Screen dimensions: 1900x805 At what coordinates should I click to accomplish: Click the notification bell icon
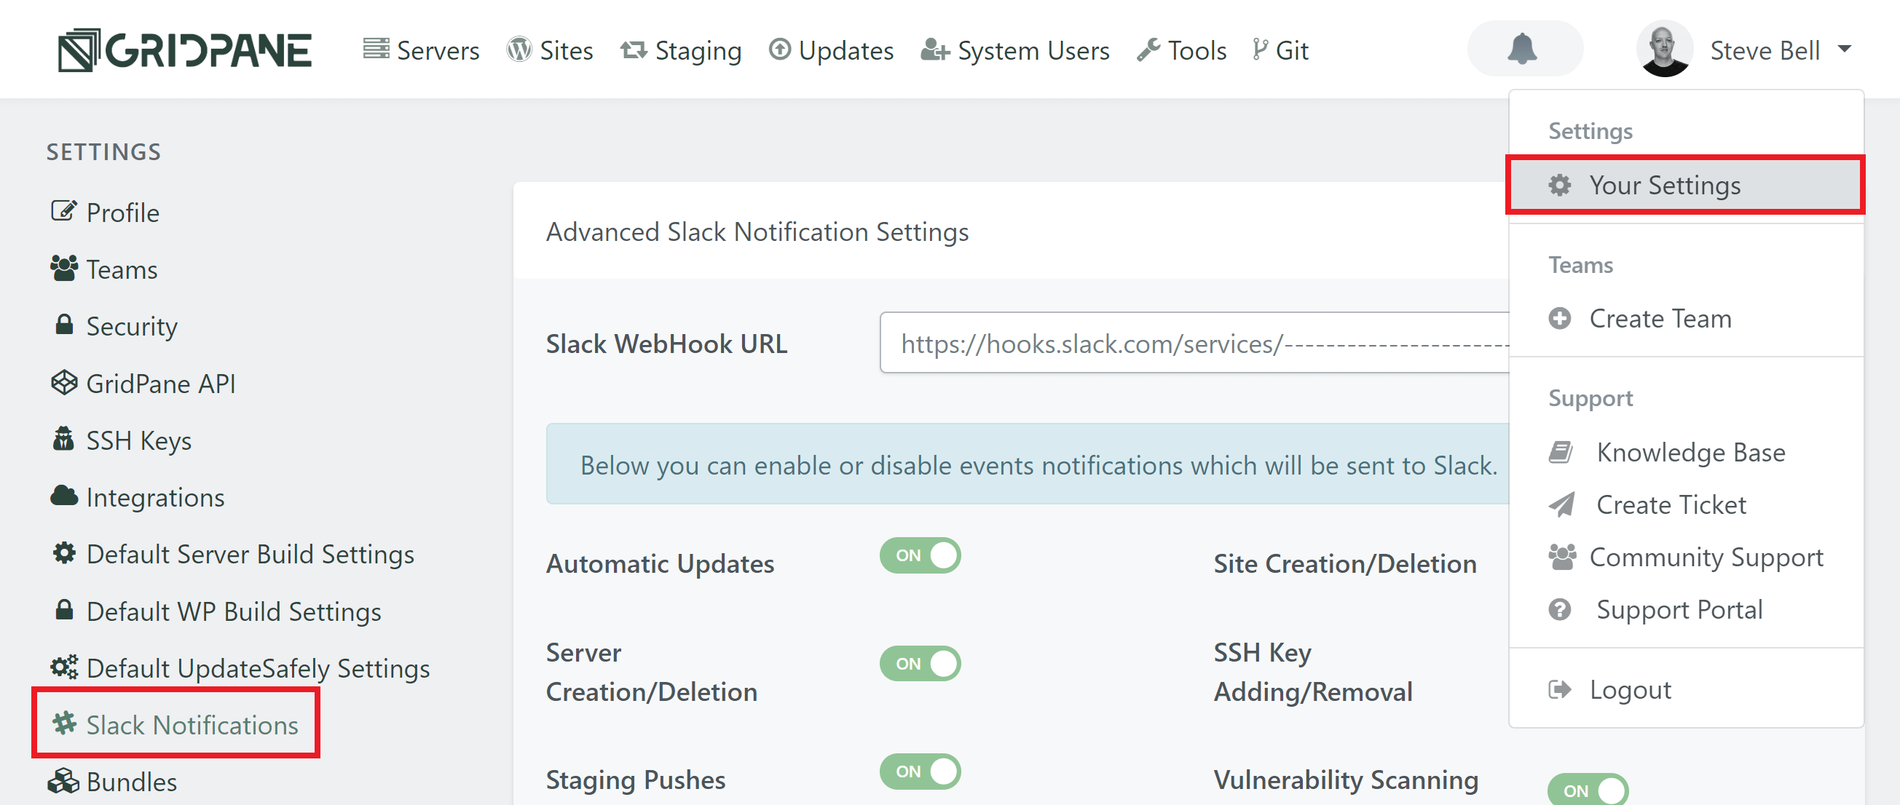point(1522,49)
